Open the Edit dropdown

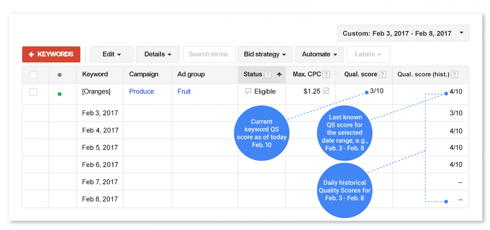coord(112,54)
